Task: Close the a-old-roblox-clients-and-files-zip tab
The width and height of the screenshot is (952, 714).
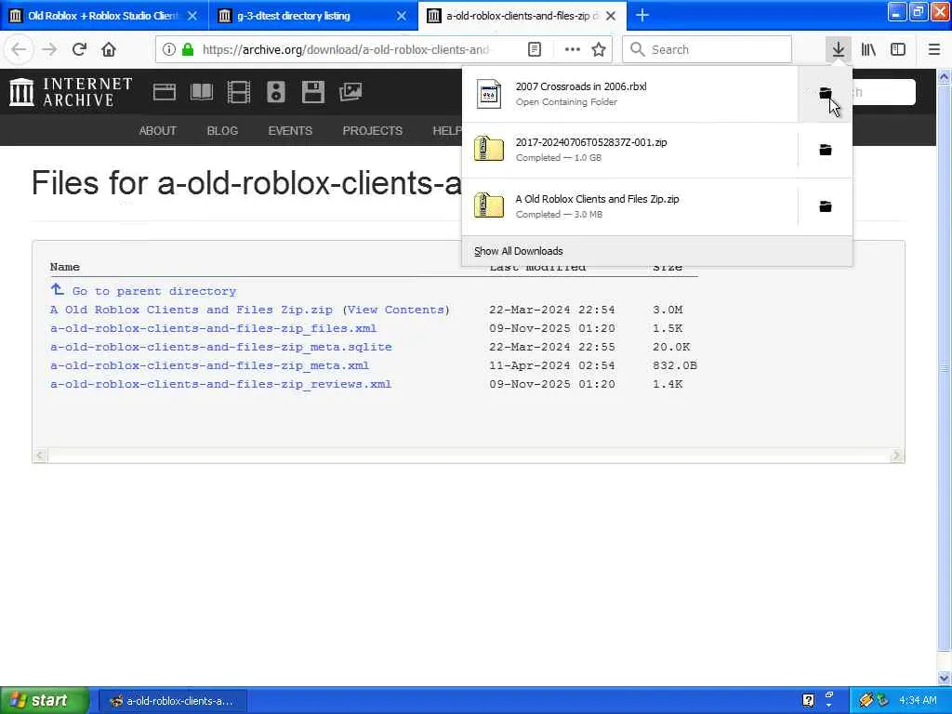Action: tap(611, 16)
